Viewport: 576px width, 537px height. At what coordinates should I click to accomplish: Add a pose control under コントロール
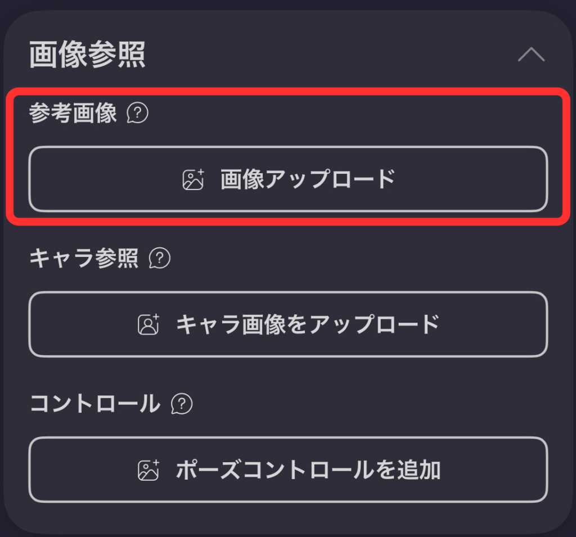(x=288, y=470)
